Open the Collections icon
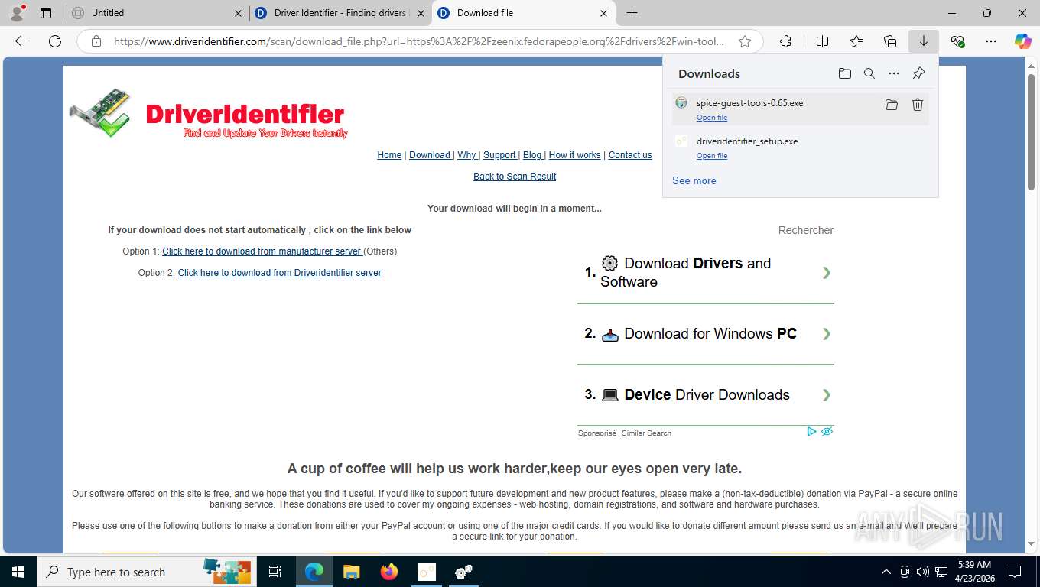Viewport: 1040px width, 587px height. pyautogui.click(x=890, y=41)
